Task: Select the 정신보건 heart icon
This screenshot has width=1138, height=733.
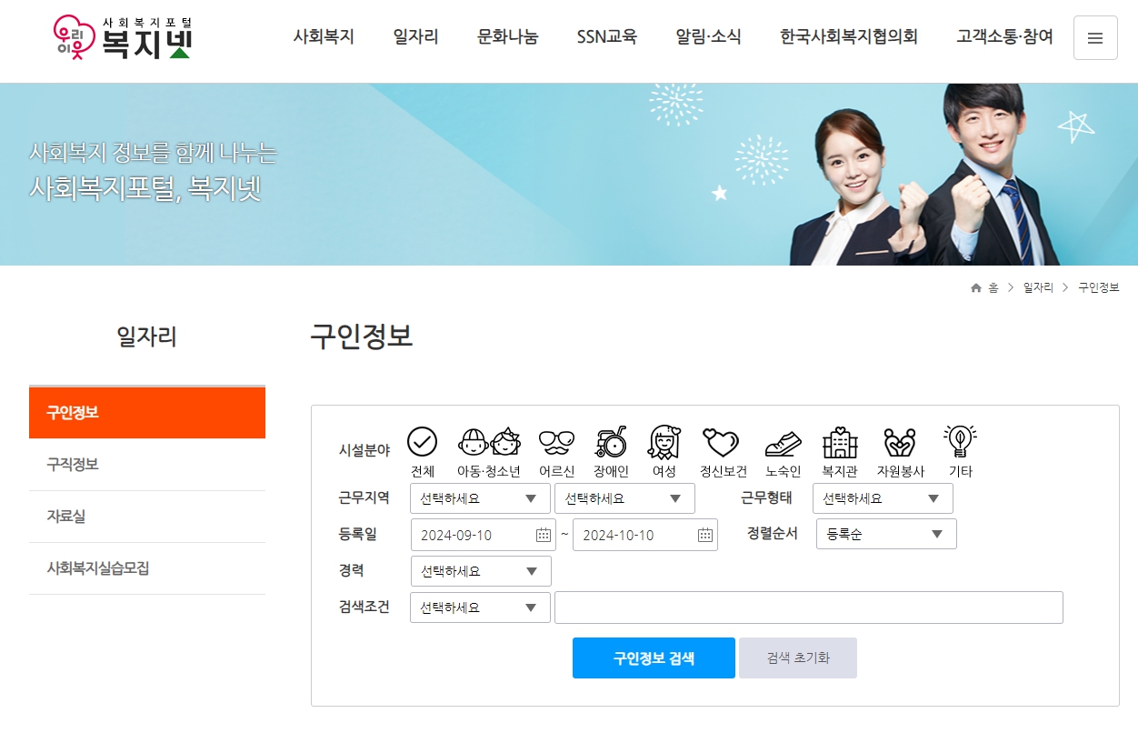Action: pos(723,443)
